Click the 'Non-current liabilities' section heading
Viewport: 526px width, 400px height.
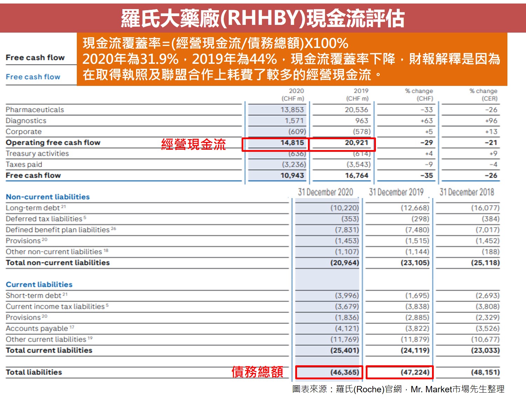pos(48,197)
